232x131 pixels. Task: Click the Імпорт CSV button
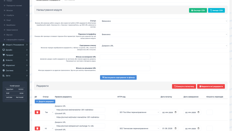[216, 10]
